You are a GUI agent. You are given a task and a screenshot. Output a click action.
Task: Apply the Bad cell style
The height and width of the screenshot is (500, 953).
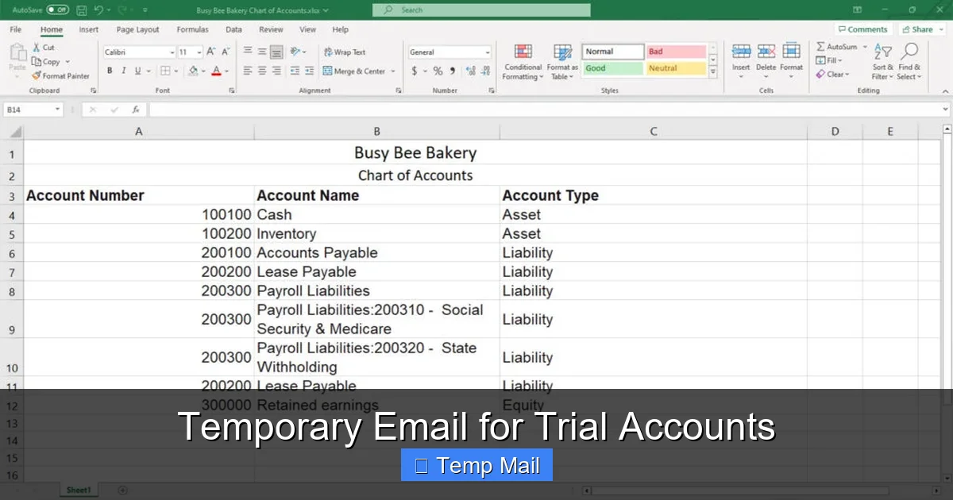[x=676, y=52]
